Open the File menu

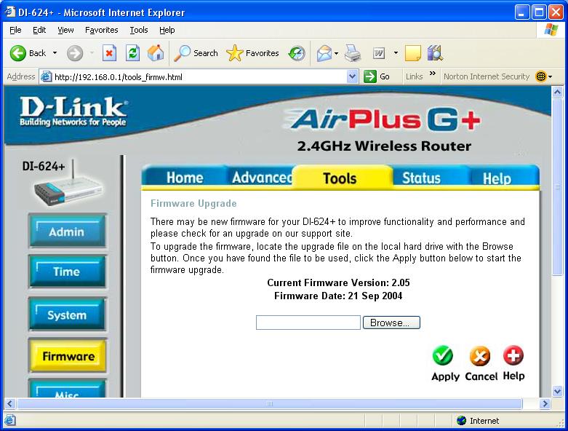15,30
